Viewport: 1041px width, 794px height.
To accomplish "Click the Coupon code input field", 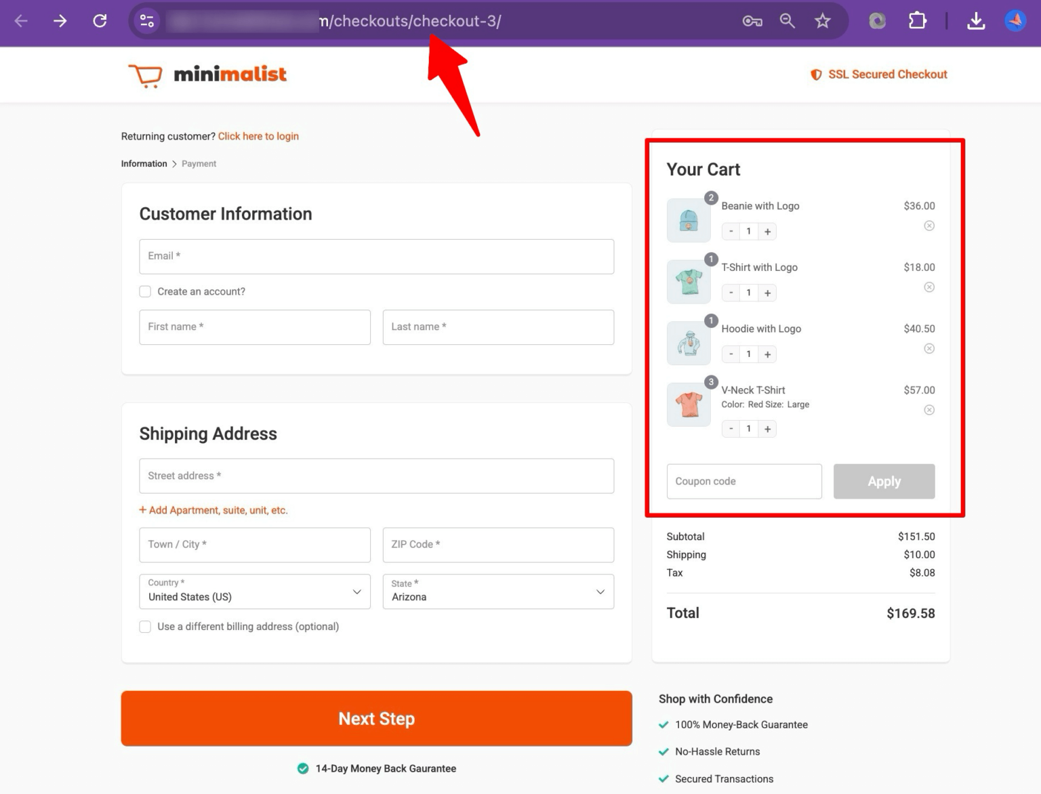I will [x=743, y=481].
